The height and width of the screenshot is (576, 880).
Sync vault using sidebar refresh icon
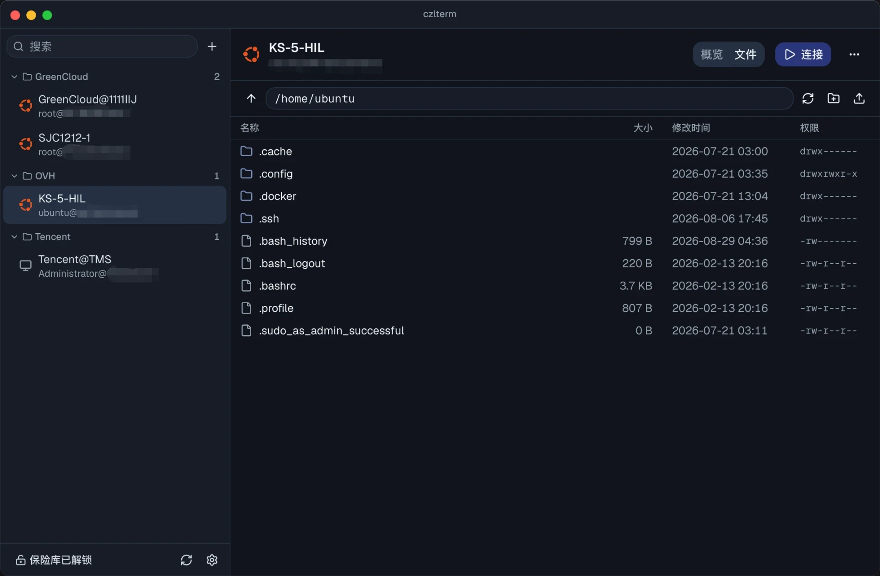point(187,560)
